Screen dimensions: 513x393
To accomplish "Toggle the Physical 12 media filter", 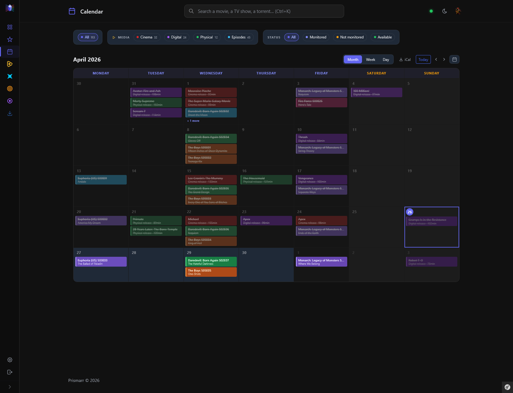I will [207, 37].
